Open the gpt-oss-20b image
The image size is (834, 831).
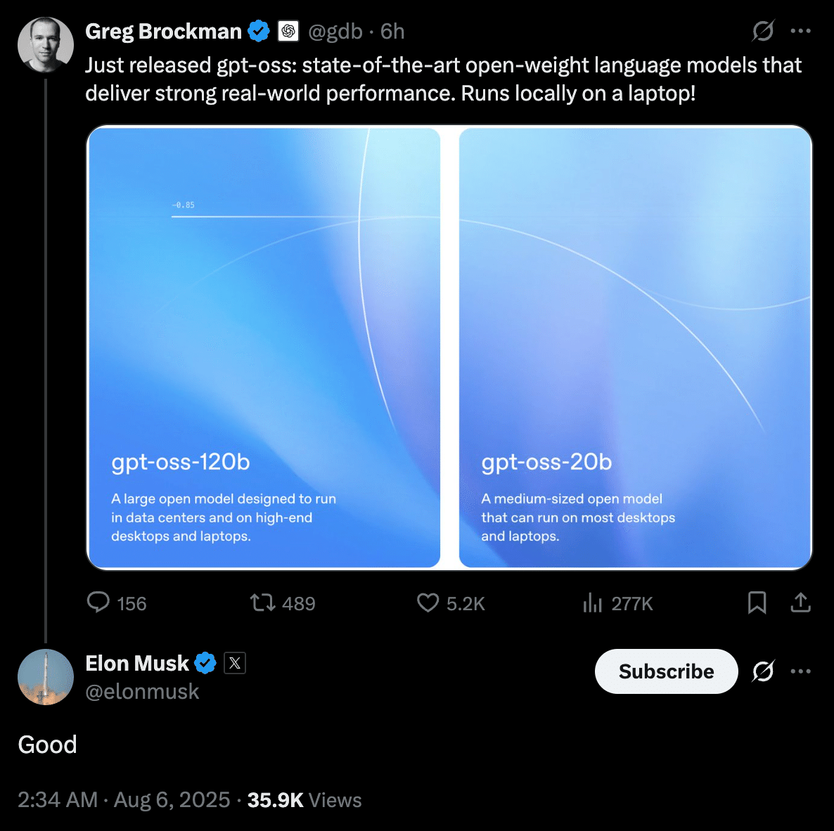tap(635, 347)
